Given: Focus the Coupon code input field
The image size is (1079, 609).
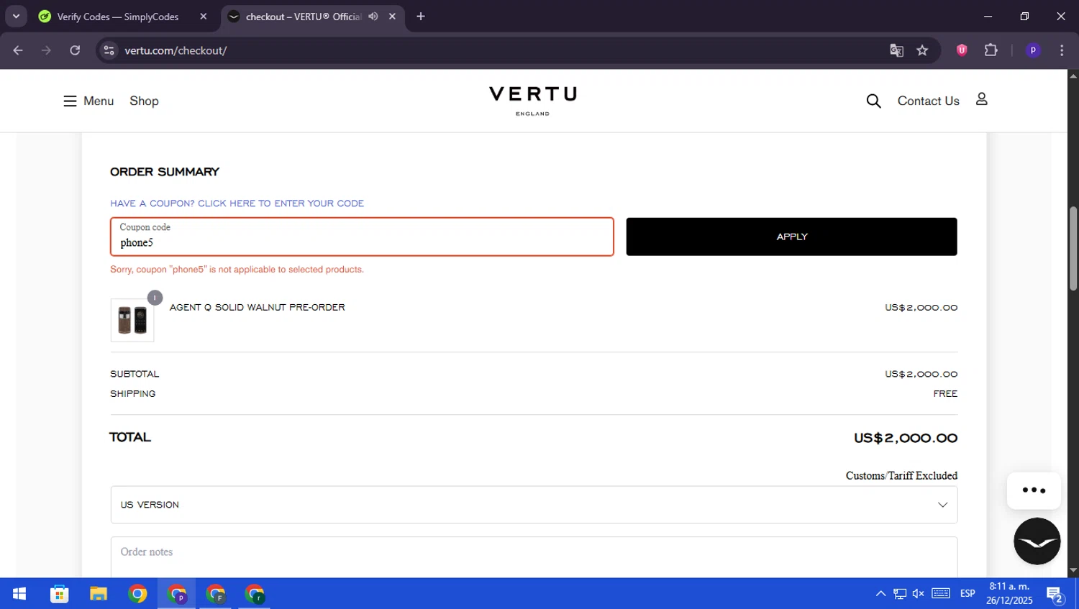Looking at the screenshot, I should pyautogui.click(x=362, y=237).
